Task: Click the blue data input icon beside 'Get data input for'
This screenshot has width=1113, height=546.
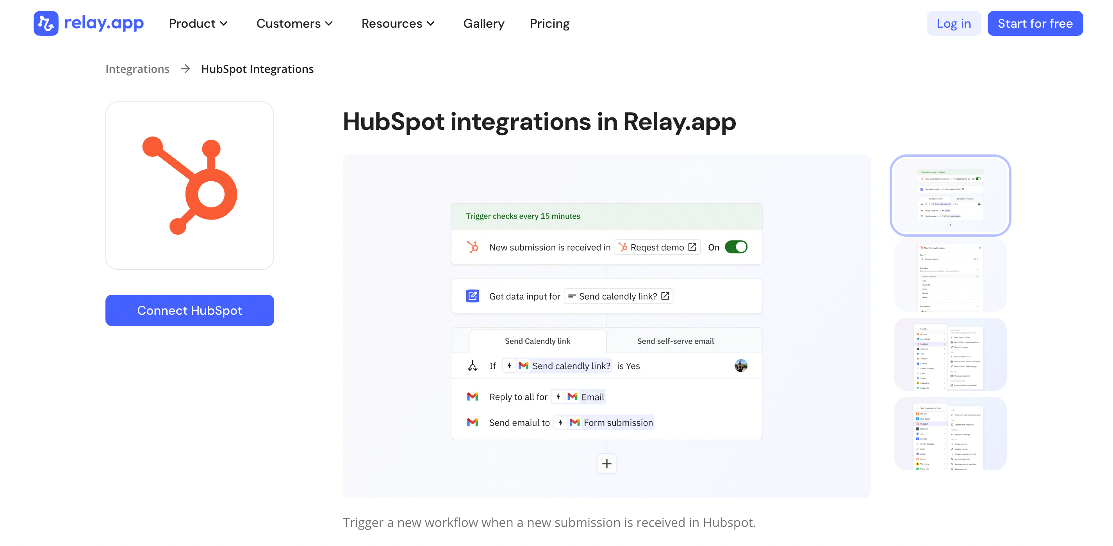Action: 473,296
